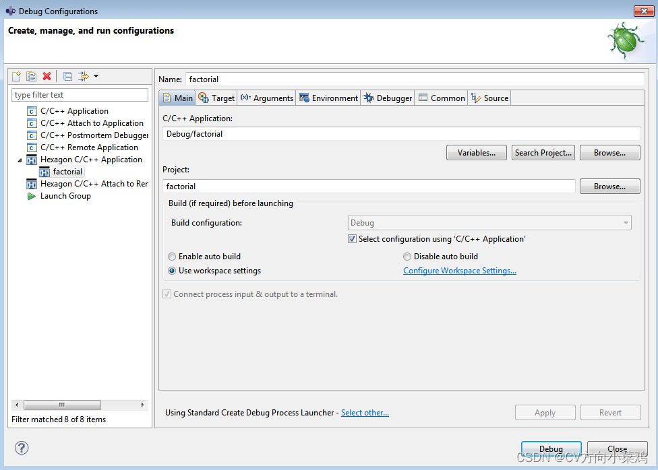The height and width of the screenshot is (470, 658).
Task: Select Disable auto build radio button
Action: pyautogui.click(x=407, y=257)
